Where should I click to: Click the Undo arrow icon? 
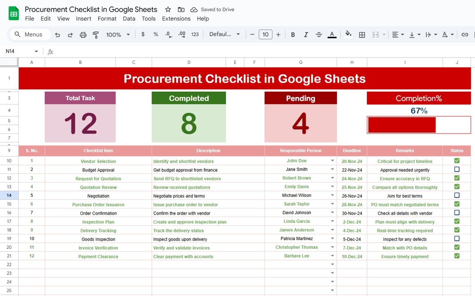tap(57, 35)
